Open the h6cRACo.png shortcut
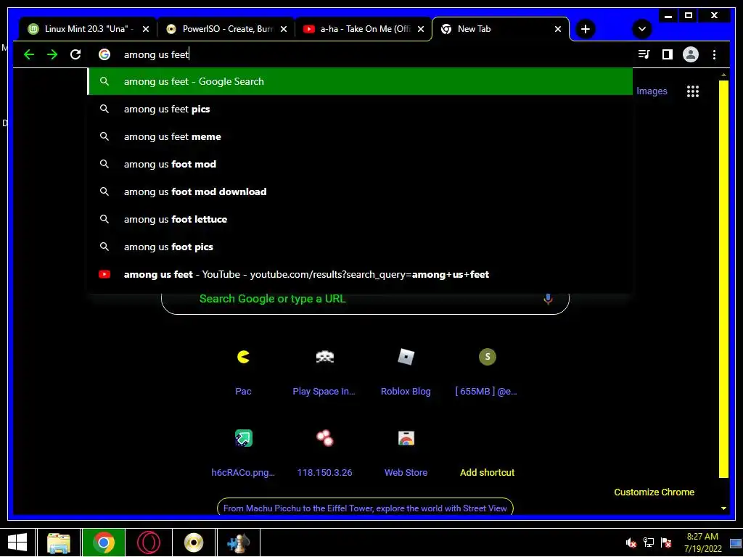 click(x=243, y=453)
